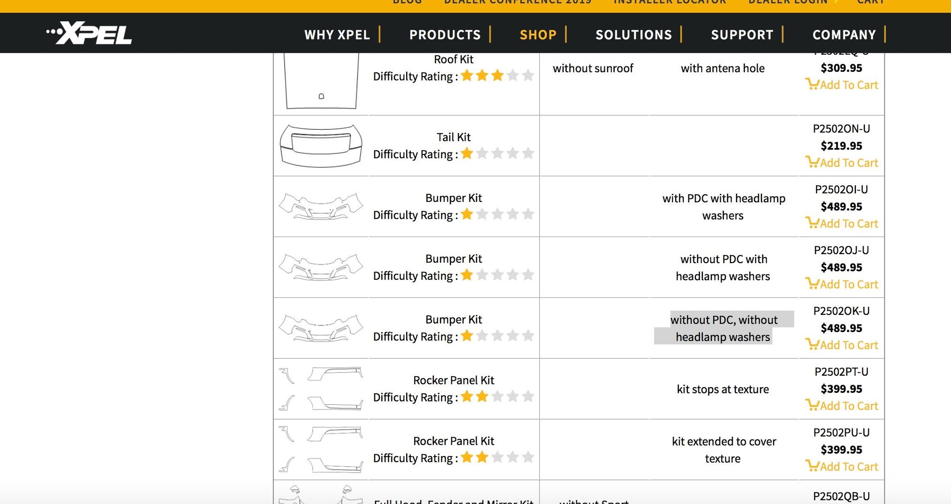This screenshot has width=951, height=504.
Task: Add Rocker Panel Kit P2502PT-U to cart
Action: (x=842, y=406)
